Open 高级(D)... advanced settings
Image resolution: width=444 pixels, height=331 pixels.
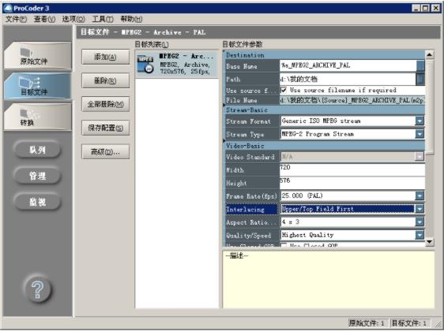pos(105,151)
